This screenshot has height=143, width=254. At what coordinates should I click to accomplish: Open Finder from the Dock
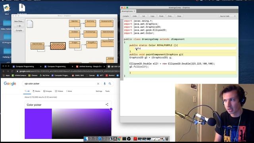[86, 139]
